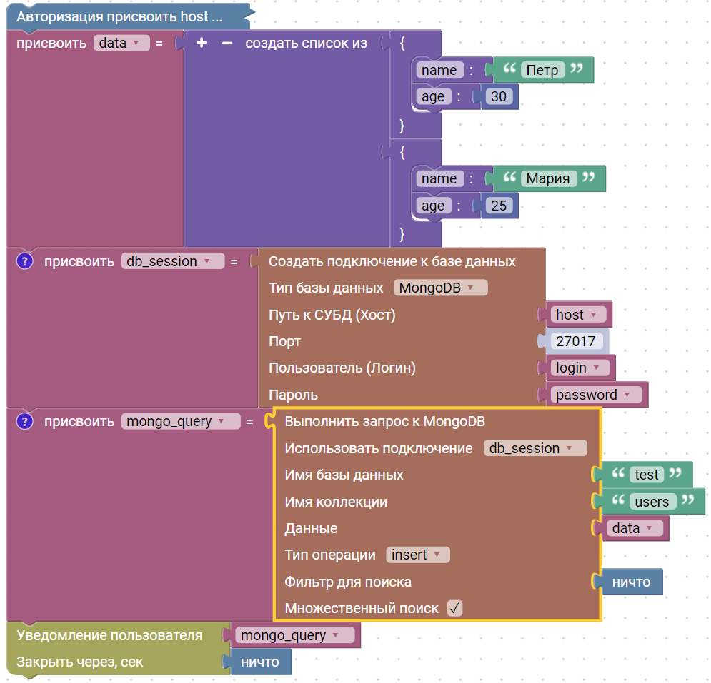Click the minus icon to remove list item
Screen dimensions: 711x683
pyautogui.click(x=227, y=44)
